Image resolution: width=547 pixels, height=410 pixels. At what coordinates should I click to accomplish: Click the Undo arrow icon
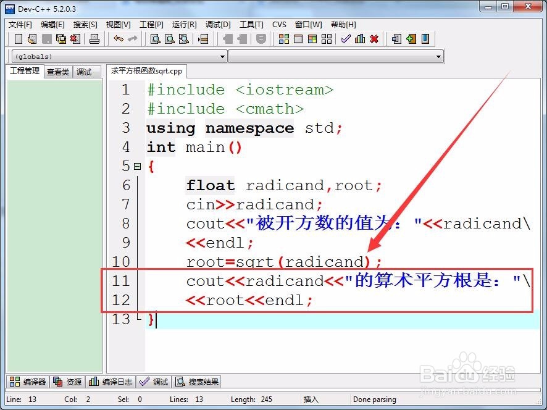point(119,39)
